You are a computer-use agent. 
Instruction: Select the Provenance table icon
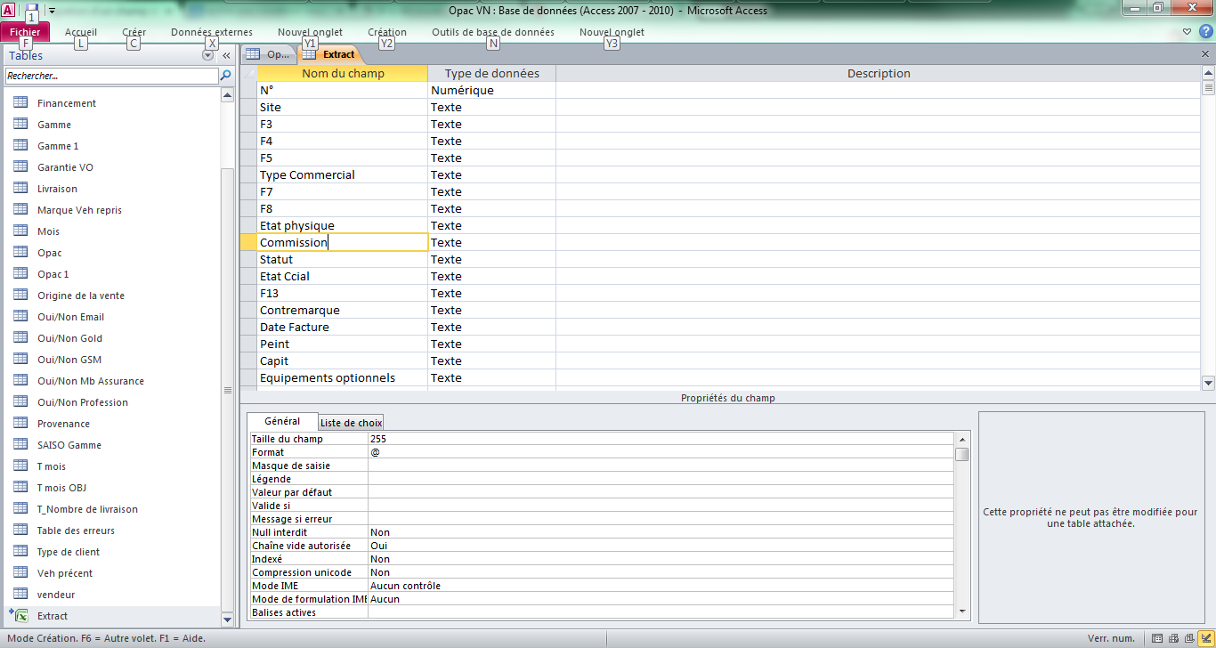click(20, 424)
